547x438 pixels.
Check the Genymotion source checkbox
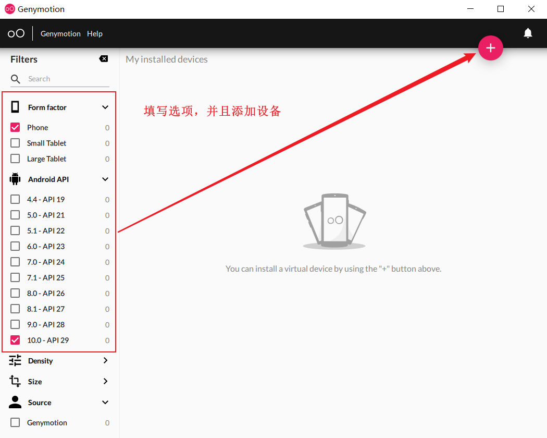[15, 422]
